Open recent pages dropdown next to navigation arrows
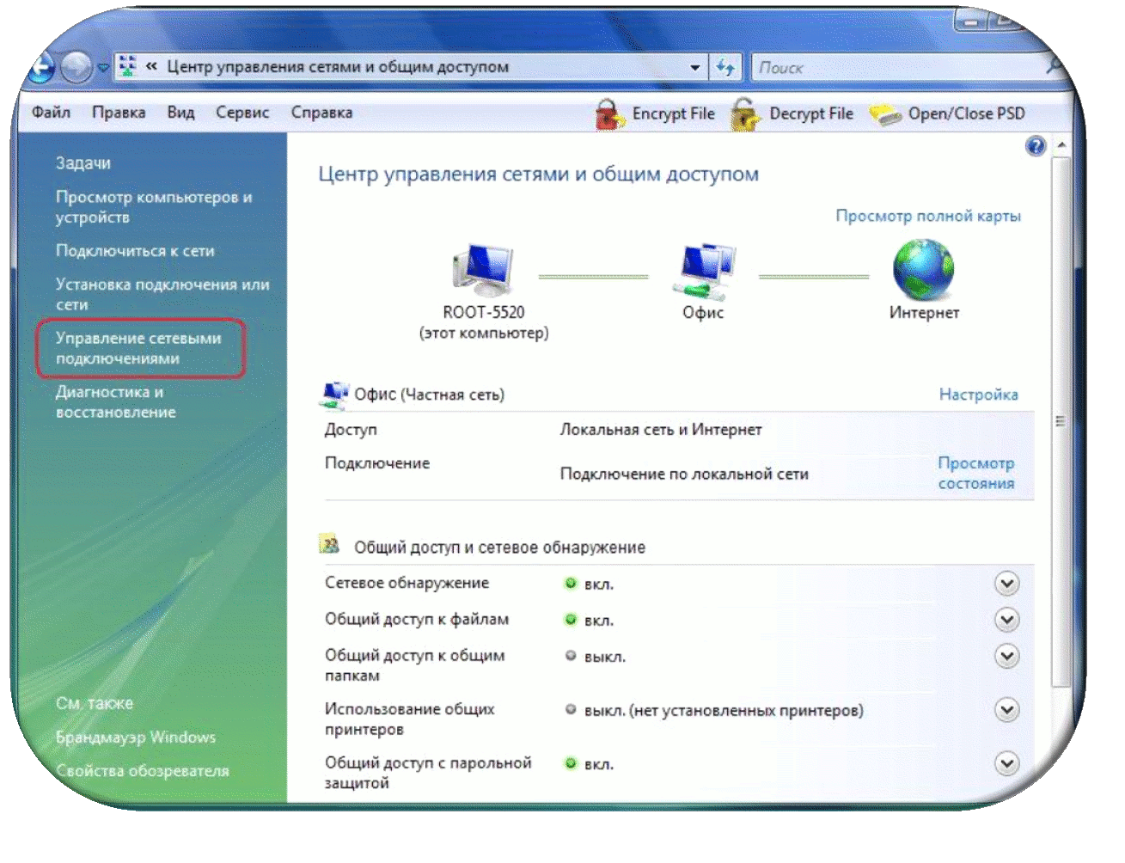Image resolution: width=1125 pixels, height=863 pixels. click(x=103, y=67)
